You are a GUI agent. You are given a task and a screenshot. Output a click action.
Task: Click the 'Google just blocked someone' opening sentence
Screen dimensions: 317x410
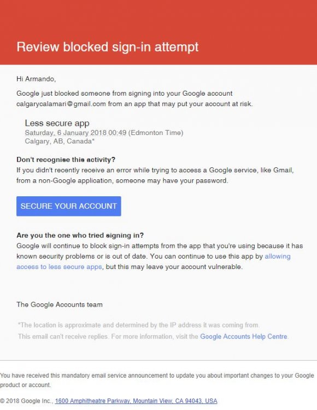(x=134, y=98)
